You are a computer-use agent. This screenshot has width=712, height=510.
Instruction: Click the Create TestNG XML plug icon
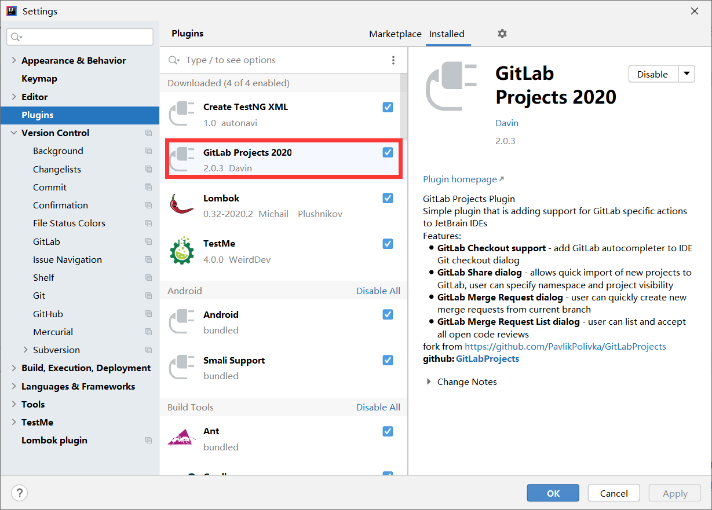[x=181, y=114]
